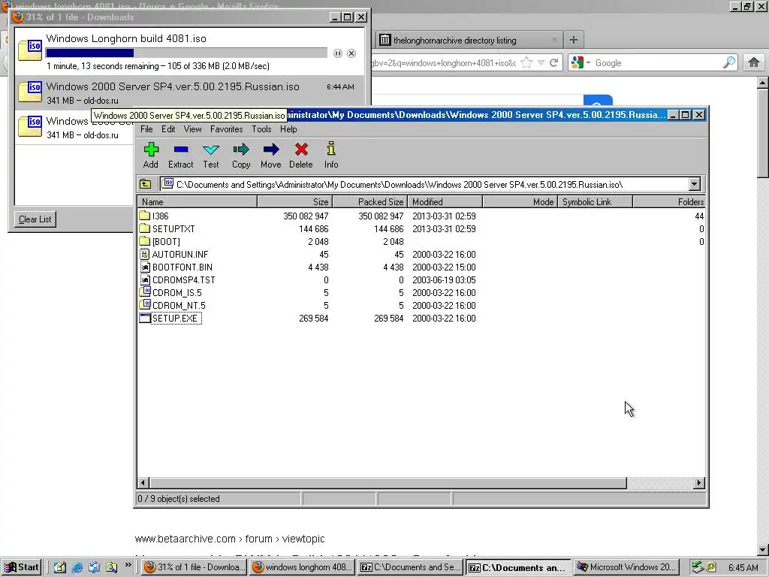The height and width of the screenshot is (577, 769).
Task: Select Windows 2000 Server Russian.iso download entry
Action: pyautogui.click(x=190, y=92)
